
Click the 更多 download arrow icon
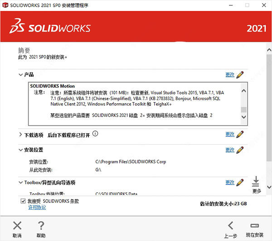pos(256,181)
